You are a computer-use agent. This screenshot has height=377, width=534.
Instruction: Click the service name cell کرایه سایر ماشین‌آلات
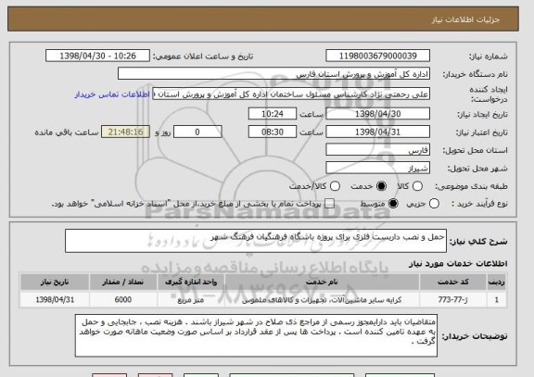click(x=322, y=300)
